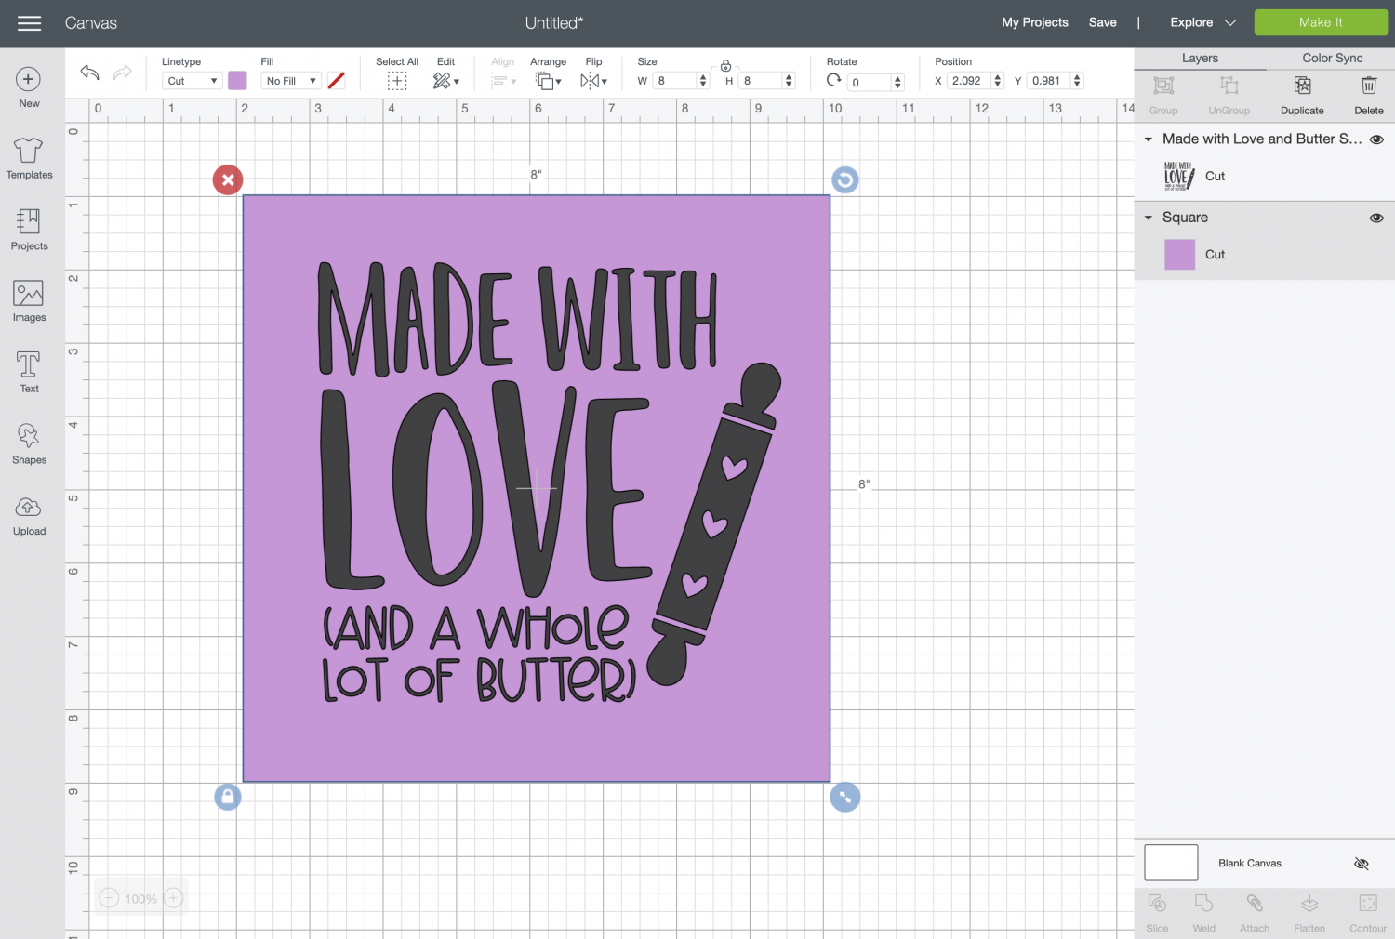1395x939 pixels.
Task: Open the Flip dropdown
Action: pos(593,81)
